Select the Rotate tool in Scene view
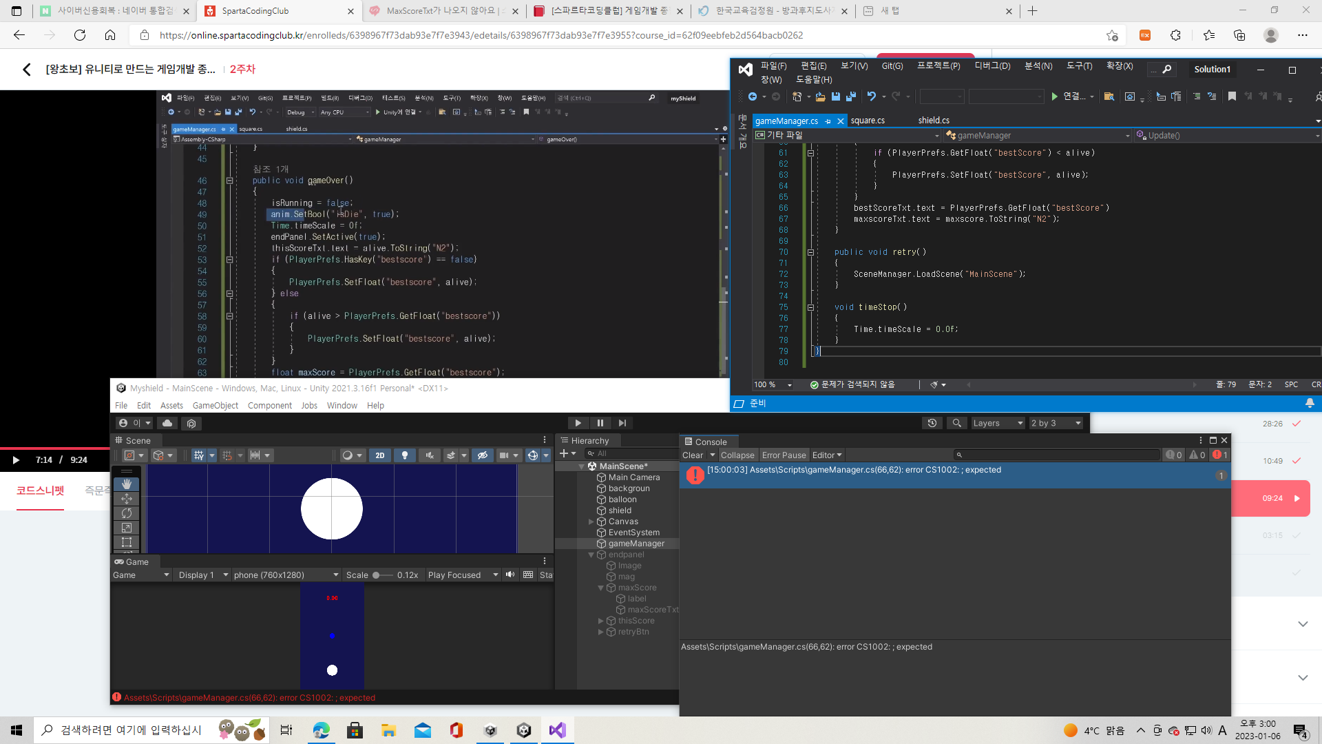Image resolution: width=1322 pixels, height=744 pixels. [x=127, y=513]
